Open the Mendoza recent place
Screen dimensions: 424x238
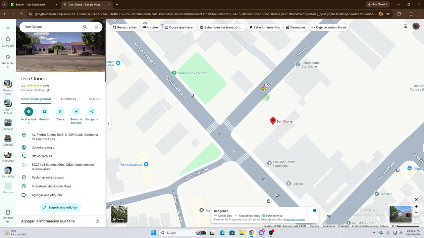click(8, 156)
